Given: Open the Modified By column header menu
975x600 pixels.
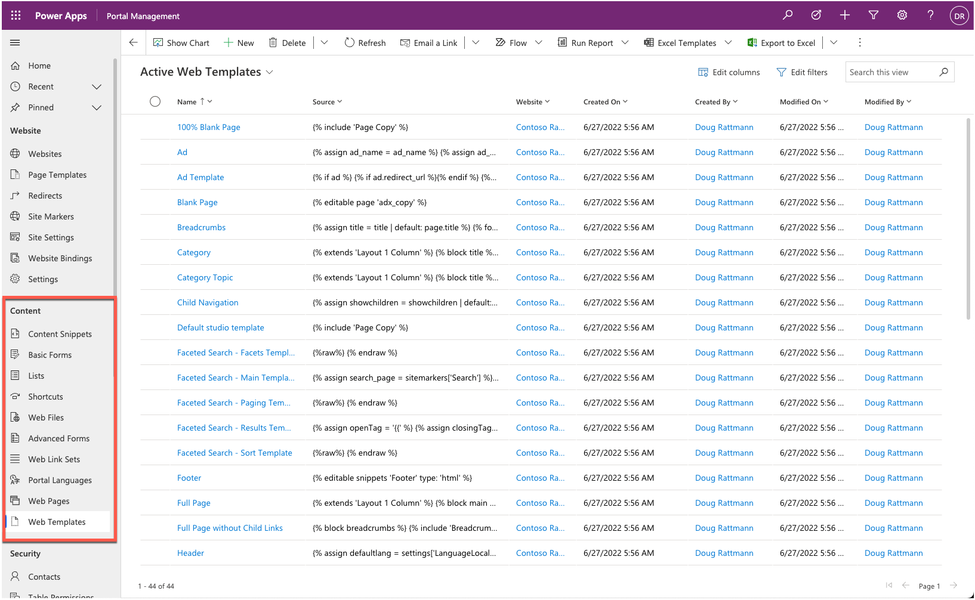Looking at the screenshot, I should tap(888, 102).
